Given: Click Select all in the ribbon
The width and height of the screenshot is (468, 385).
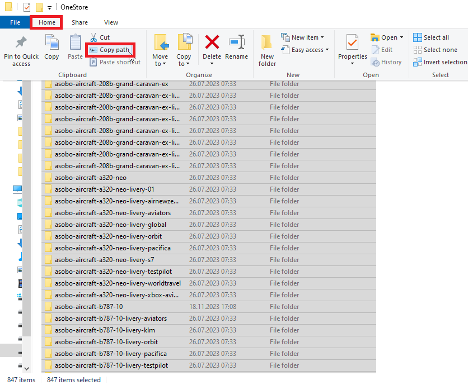Looking at the screenshot, I should point(431,37).
